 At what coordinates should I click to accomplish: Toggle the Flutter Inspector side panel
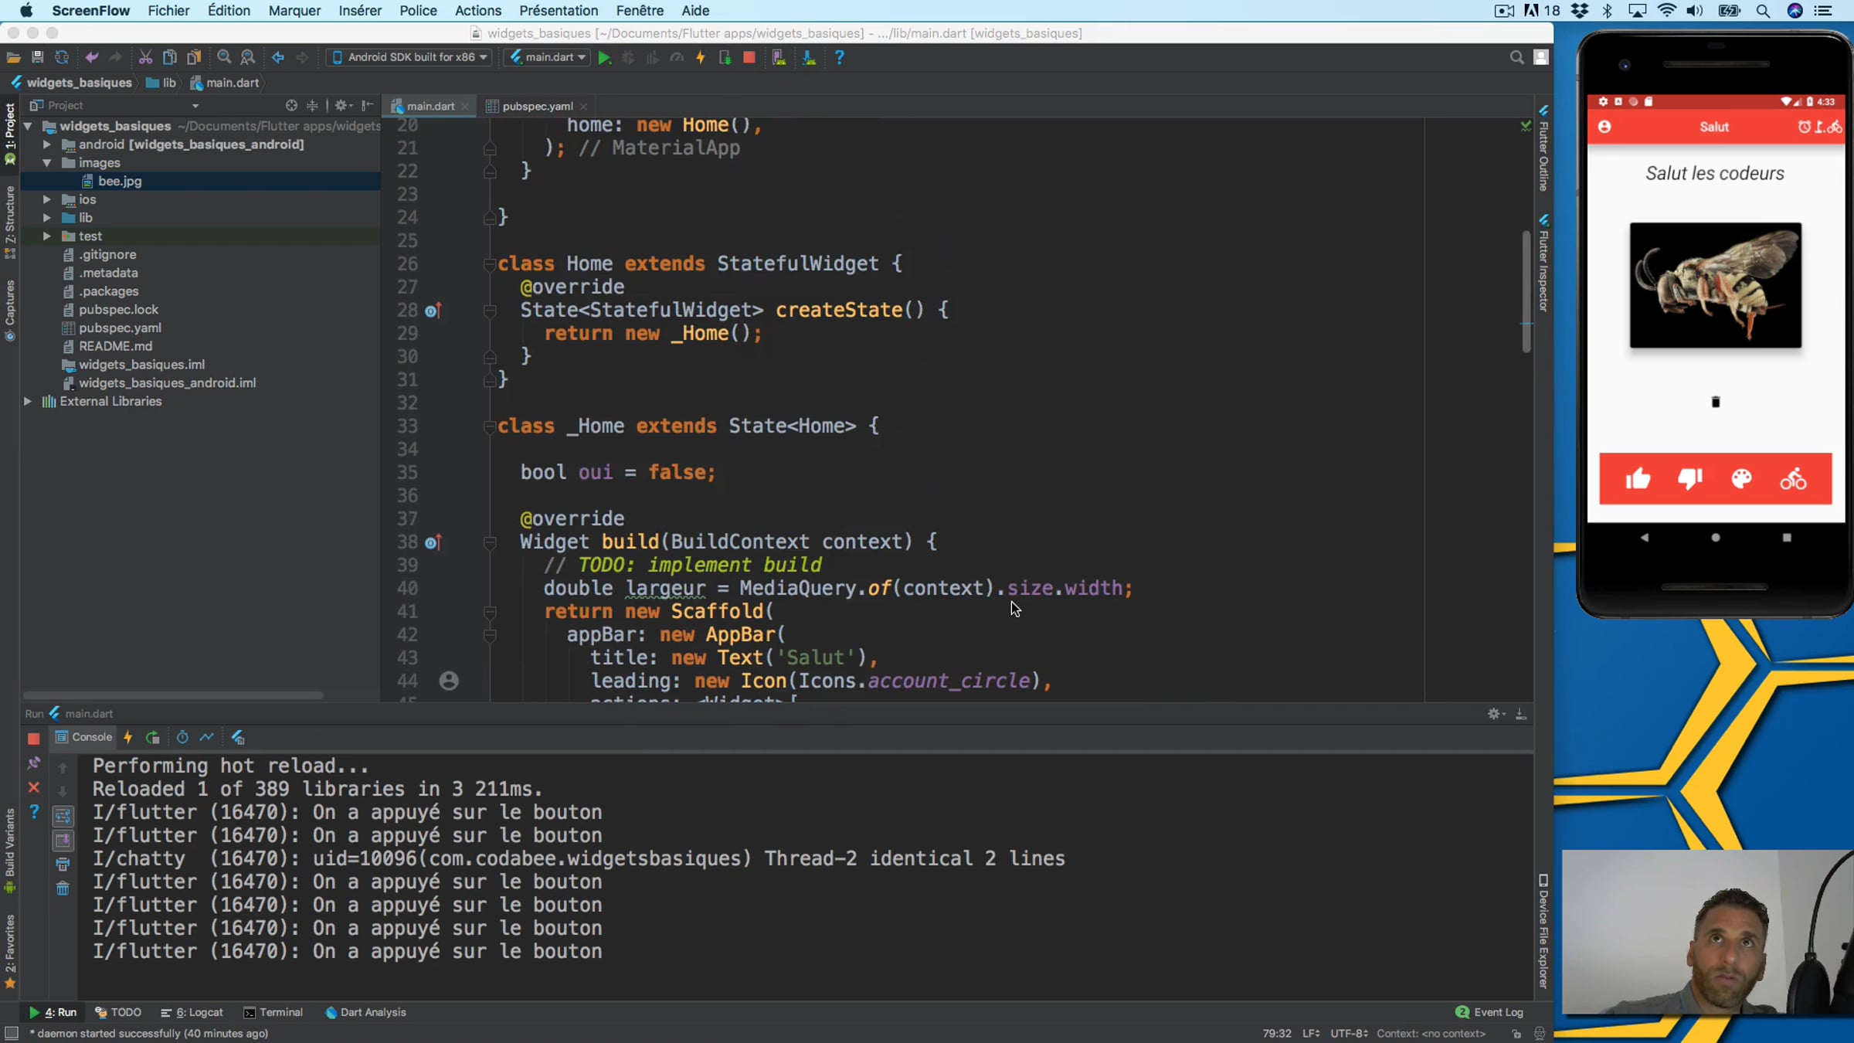tap(1543, 265)
